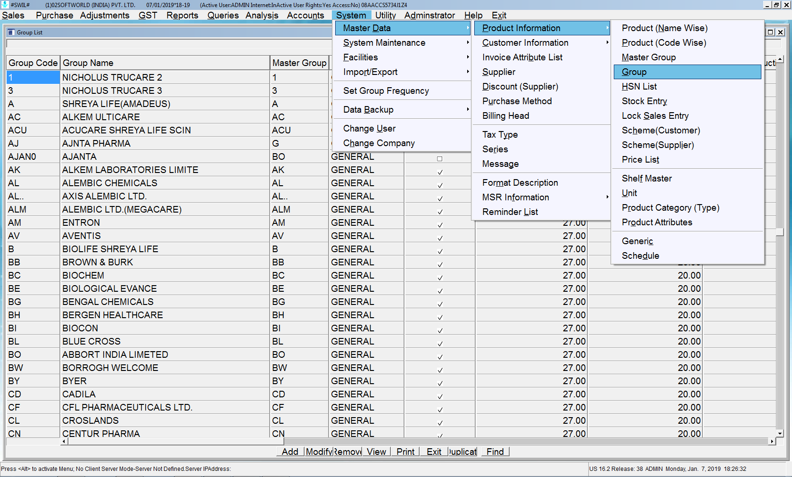Select Reminder List menu entry

(x=542, y=212)
